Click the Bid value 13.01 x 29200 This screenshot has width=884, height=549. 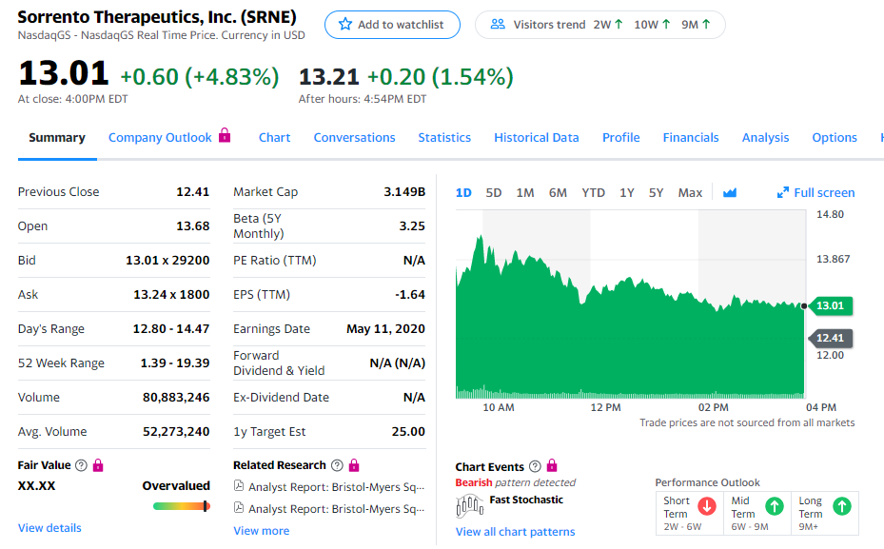click(167, 261)
